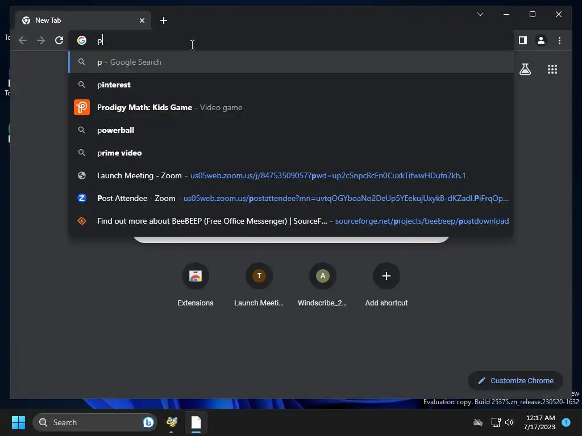The height and width of the screenshot is (436, 582).
Task: Open the Extensions shortcut
Action: 196,285
